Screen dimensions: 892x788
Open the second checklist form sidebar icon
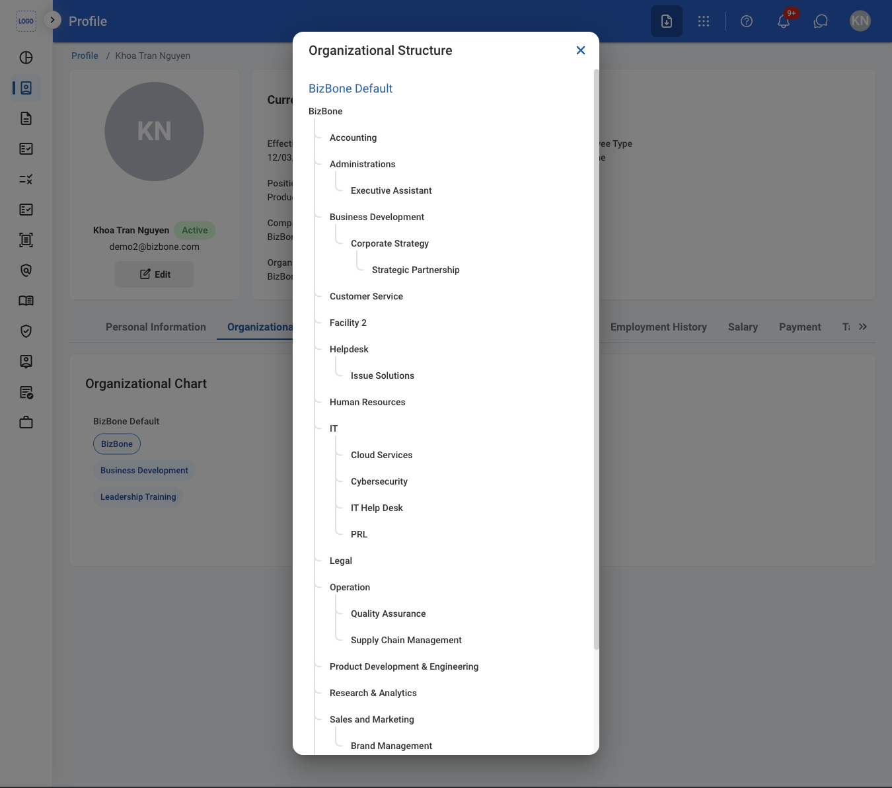26,210
